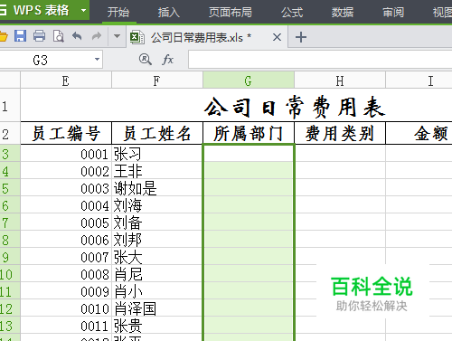Click cell with name 肖泽国

click(157, 308)
